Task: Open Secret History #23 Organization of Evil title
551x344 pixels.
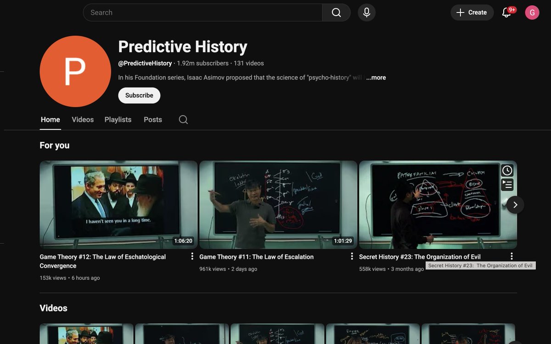Action: (x=420, y=257)
